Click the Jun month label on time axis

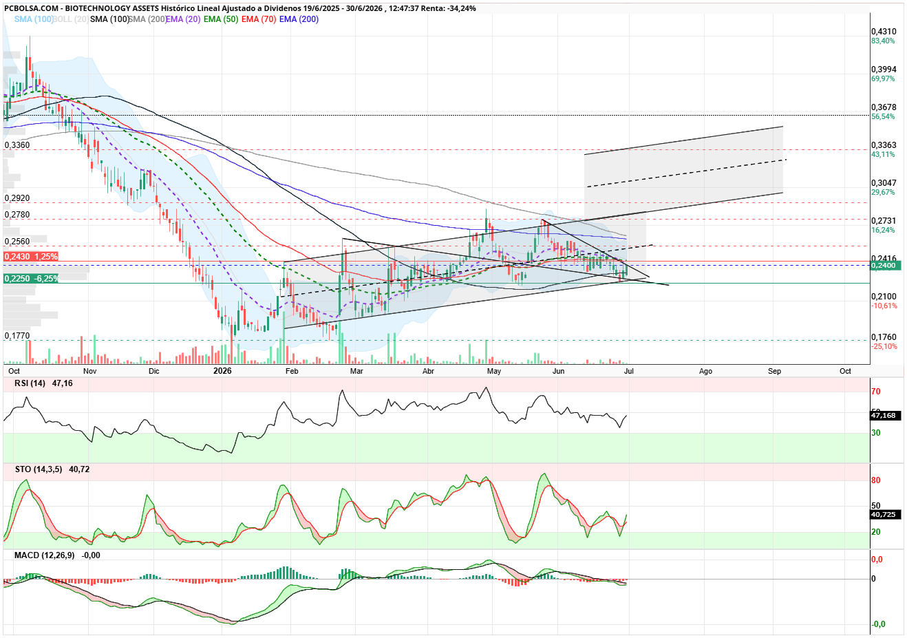[x=558, y=371]
